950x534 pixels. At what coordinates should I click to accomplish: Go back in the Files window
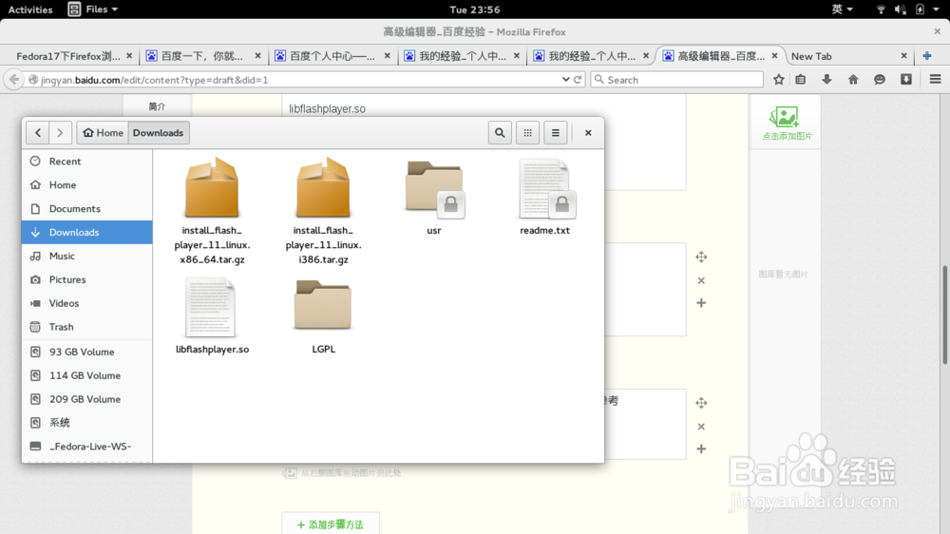(38, 133)
